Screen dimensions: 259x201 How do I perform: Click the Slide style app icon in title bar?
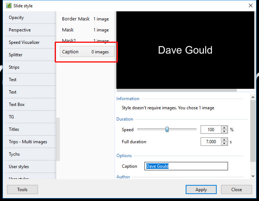tap(9, 5)
